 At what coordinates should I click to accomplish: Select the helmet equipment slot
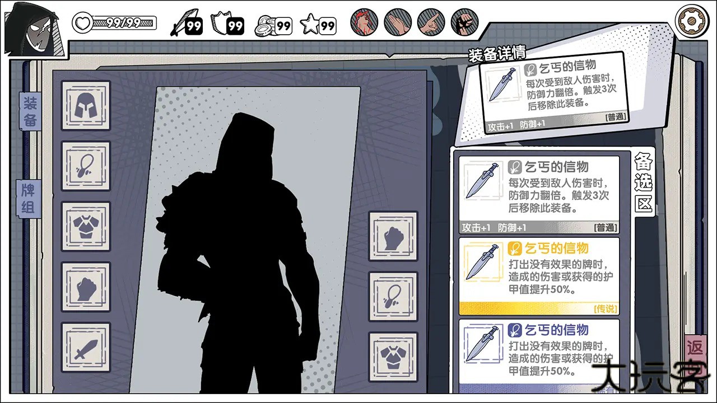coord(85,107)
